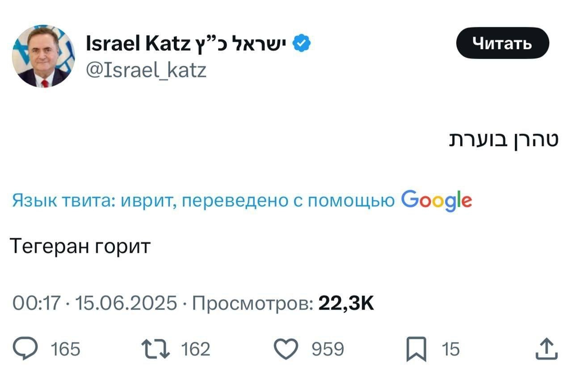Open the share icon for this tweet

click(547, 349)
